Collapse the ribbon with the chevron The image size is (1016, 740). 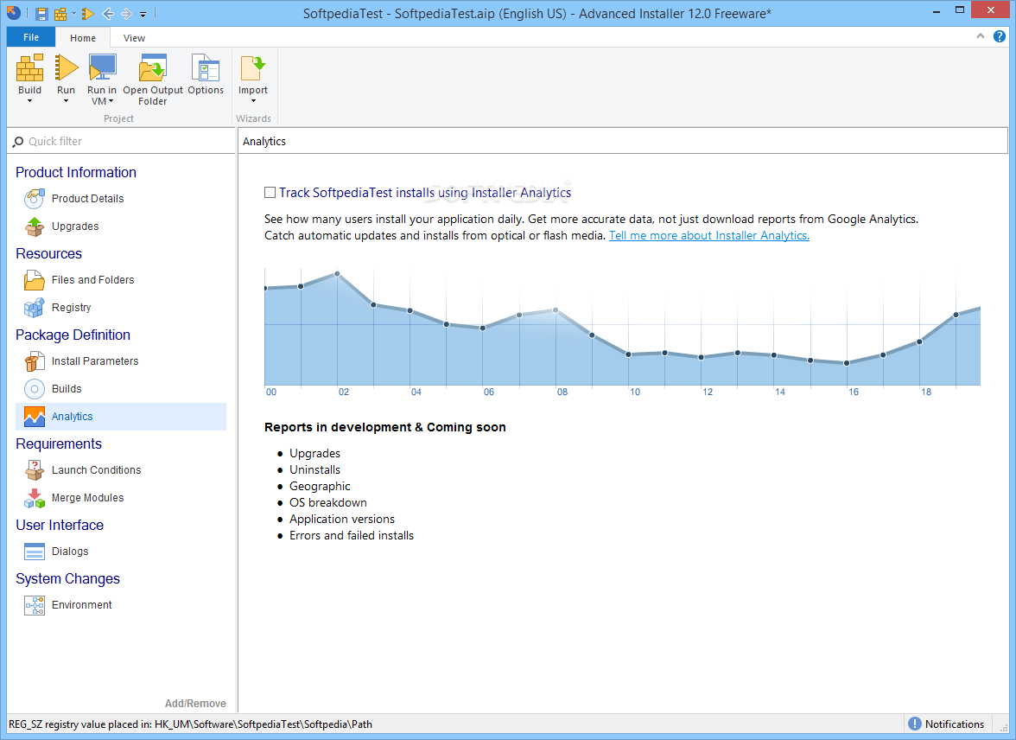click(981, 37)
